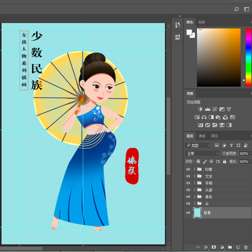Screen dimensions: 252x252
Task: Hide the 印章 group
Action: (188, 169)
